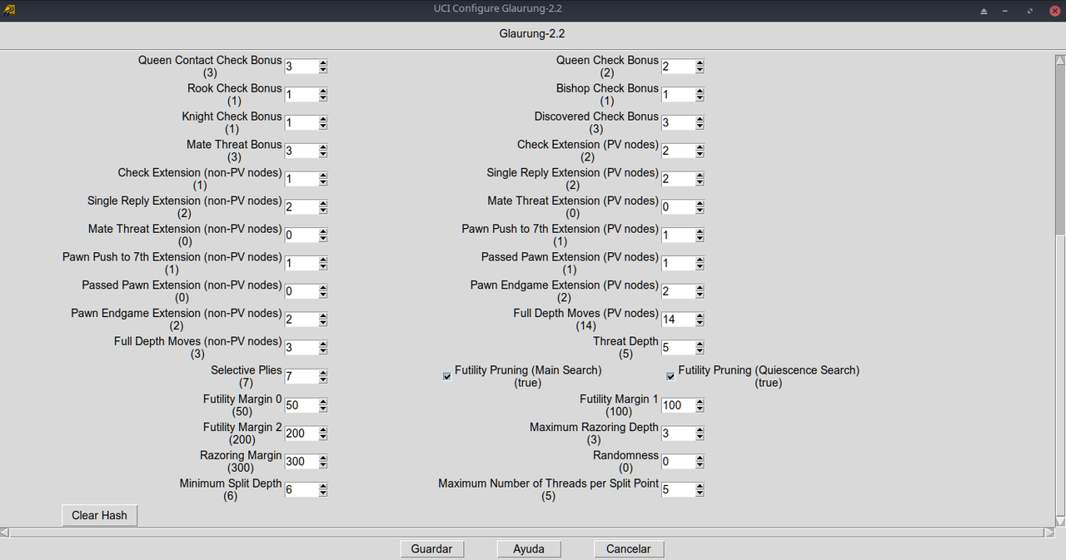The height and width of the screenshot is (560, 1066).
Task: Decrease Maximum Razoring Depth with its down arrow
Action: pyautogui.click(x=700, y=438)
